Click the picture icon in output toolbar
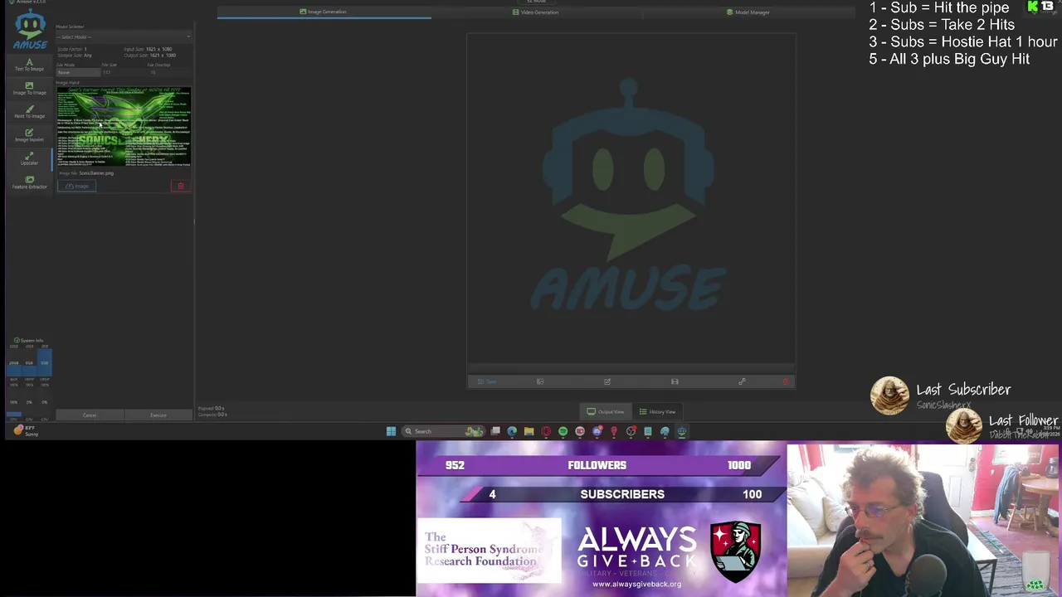This screenshot has height=597, width=1062. (x=540, y=381)
